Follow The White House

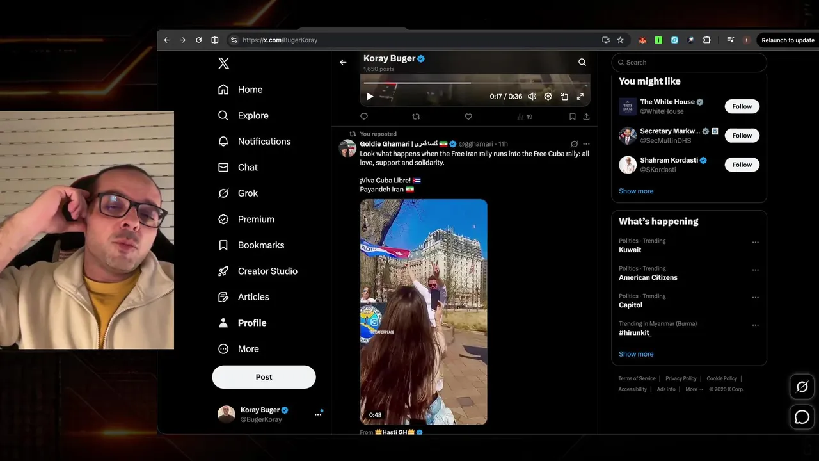click(742, 106)
